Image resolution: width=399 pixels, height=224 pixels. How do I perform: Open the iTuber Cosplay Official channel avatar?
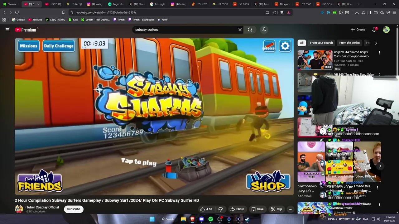pos(19,209)
